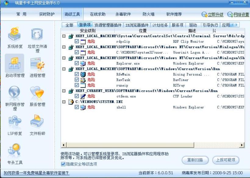Open the LSP修复 repair tool
Viewport: 250px width, 178px height.
[15, 121]
